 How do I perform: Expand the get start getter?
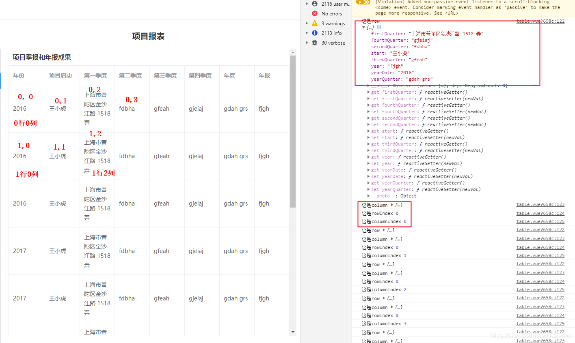tap(368, 131)
